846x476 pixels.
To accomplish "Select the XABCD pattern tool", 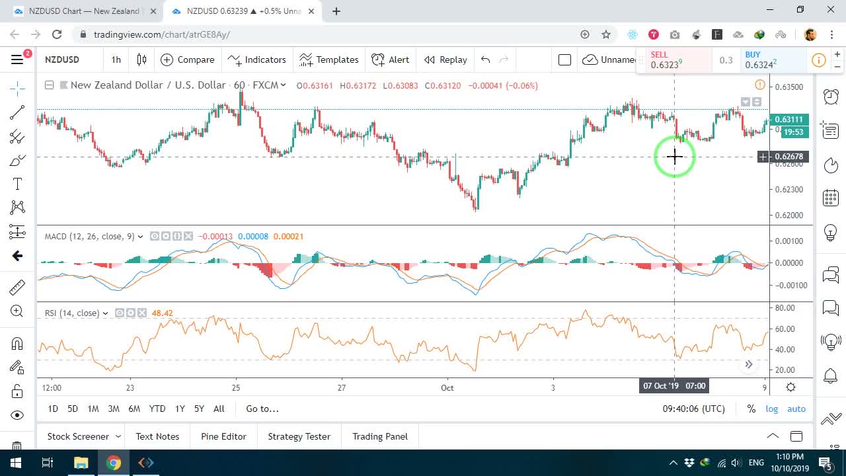I will click(x=17, y=208).
